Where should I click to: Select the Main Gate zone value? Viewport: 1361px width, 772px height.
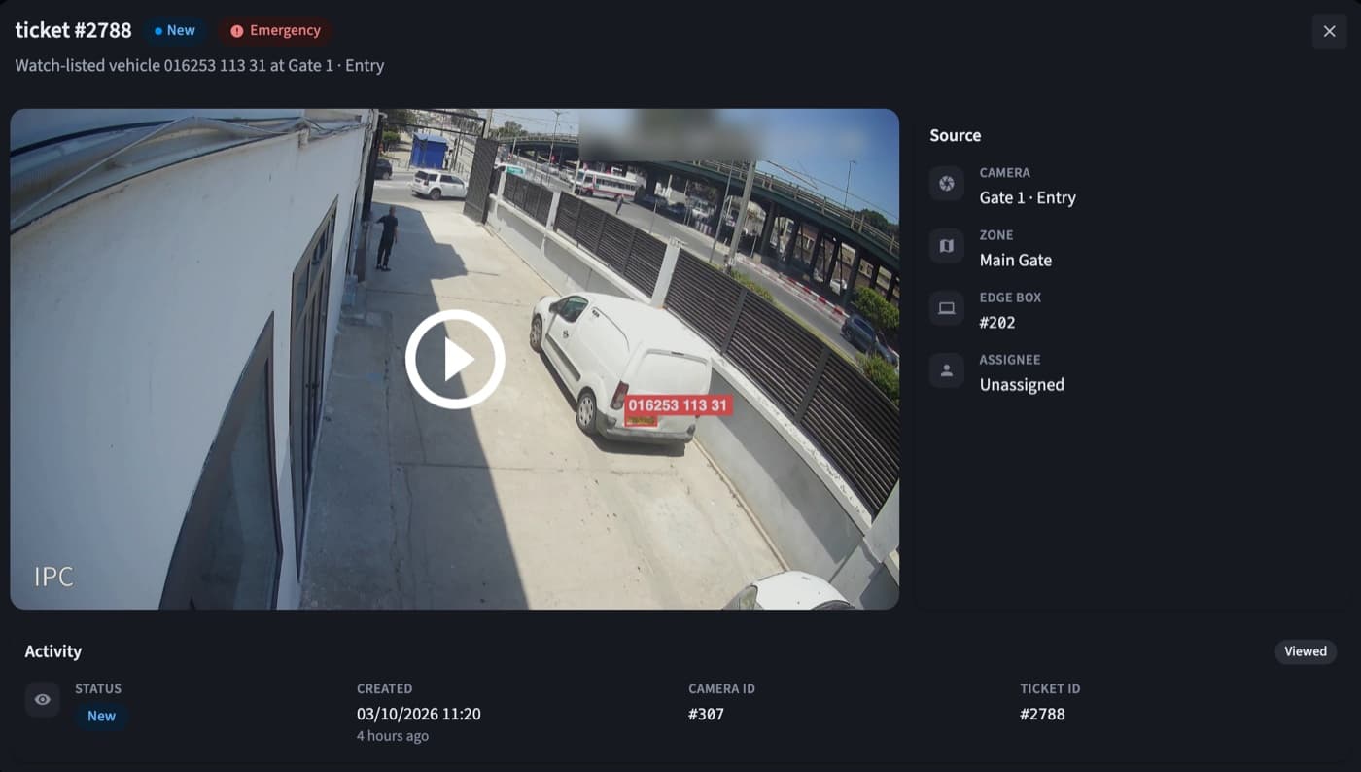click(1015, 260)
